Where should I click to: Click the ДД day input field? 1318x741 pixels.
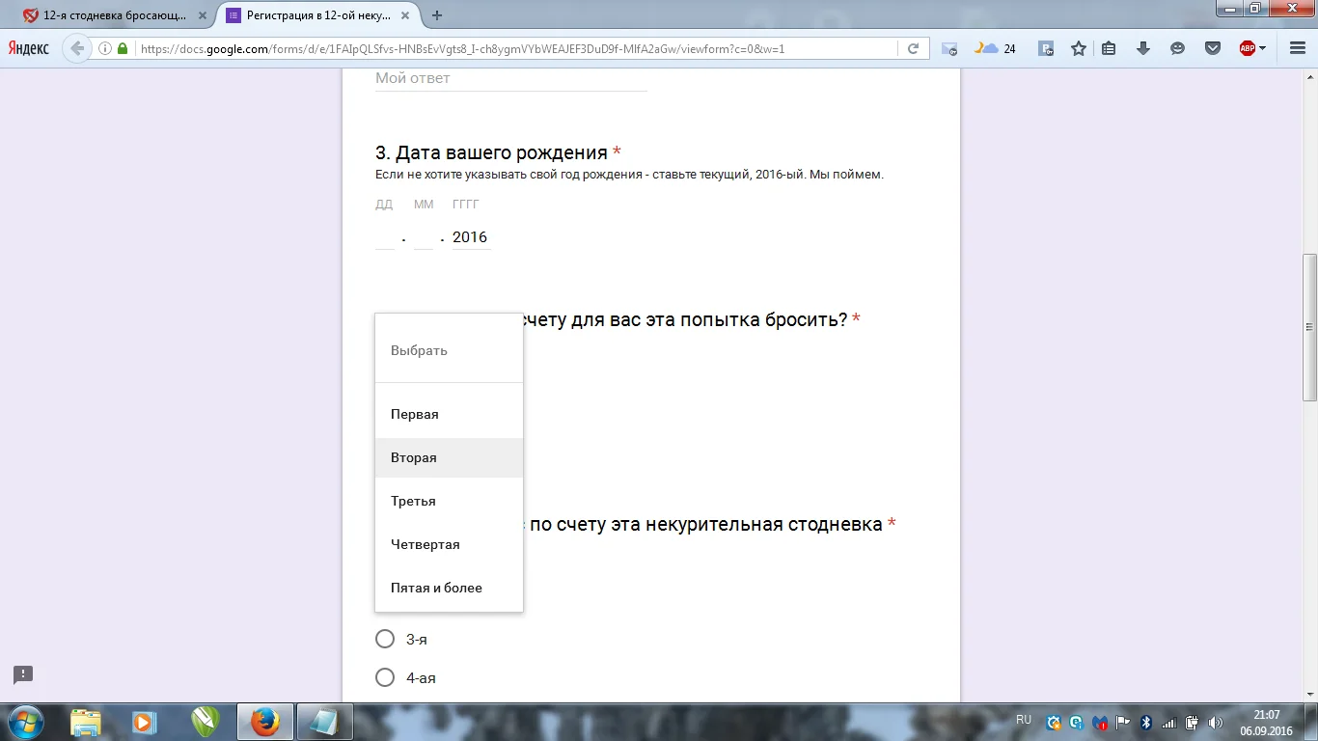coord(385,237)
